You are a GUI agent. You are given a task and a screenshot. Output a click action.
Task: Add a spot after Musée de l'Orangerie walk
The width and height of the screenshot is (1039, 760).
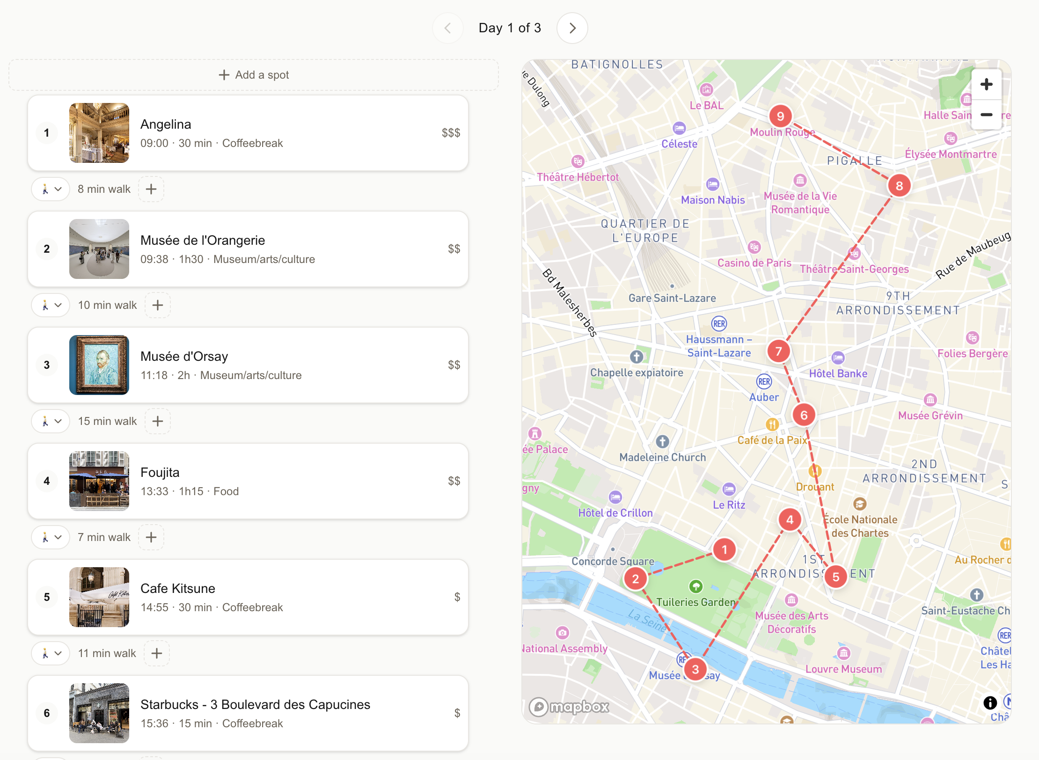click(158, 305)
